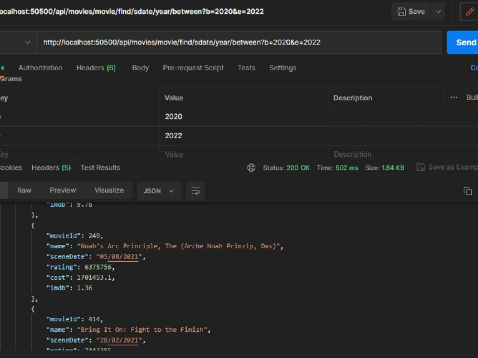The height and width of the screenshot is (358, 478).
Task: Click the movie name "Noah's Arc Principle" line
Action: (165, 246)
